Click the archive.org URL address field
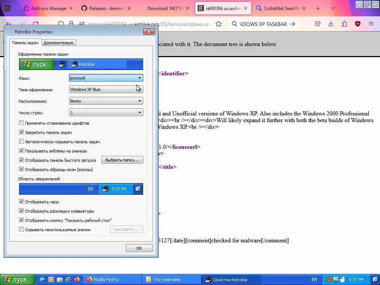380x285 pixels. tap(149, 24)
